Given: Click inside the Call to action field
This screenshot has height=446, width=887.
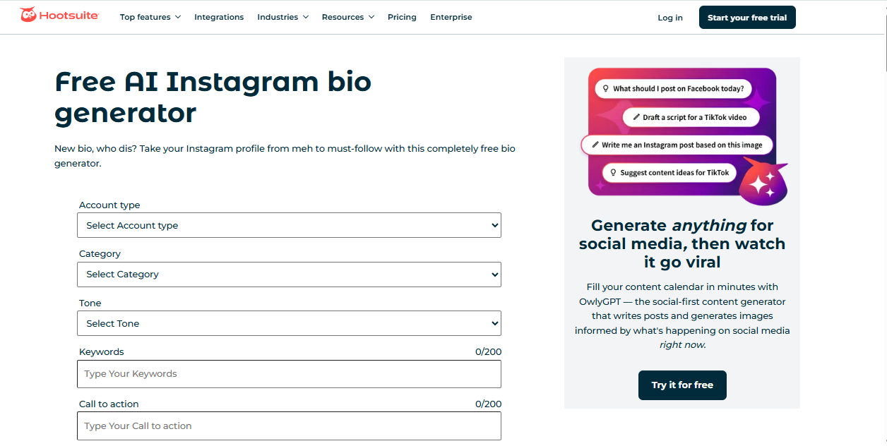Looking at the screenshot, I should (289, 426).
